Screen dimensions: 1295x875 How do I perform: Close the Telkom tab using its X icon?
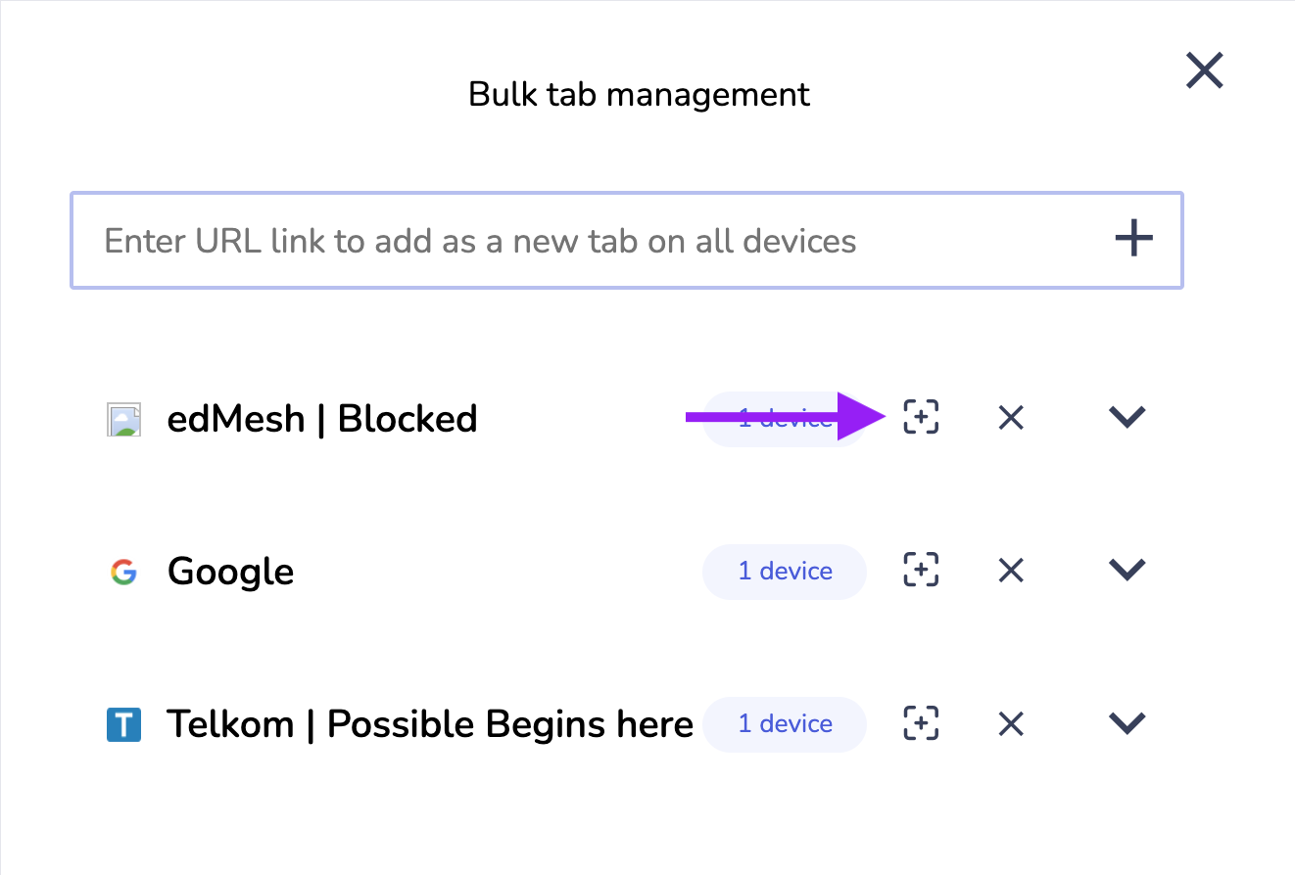(x=1010, y=723)
